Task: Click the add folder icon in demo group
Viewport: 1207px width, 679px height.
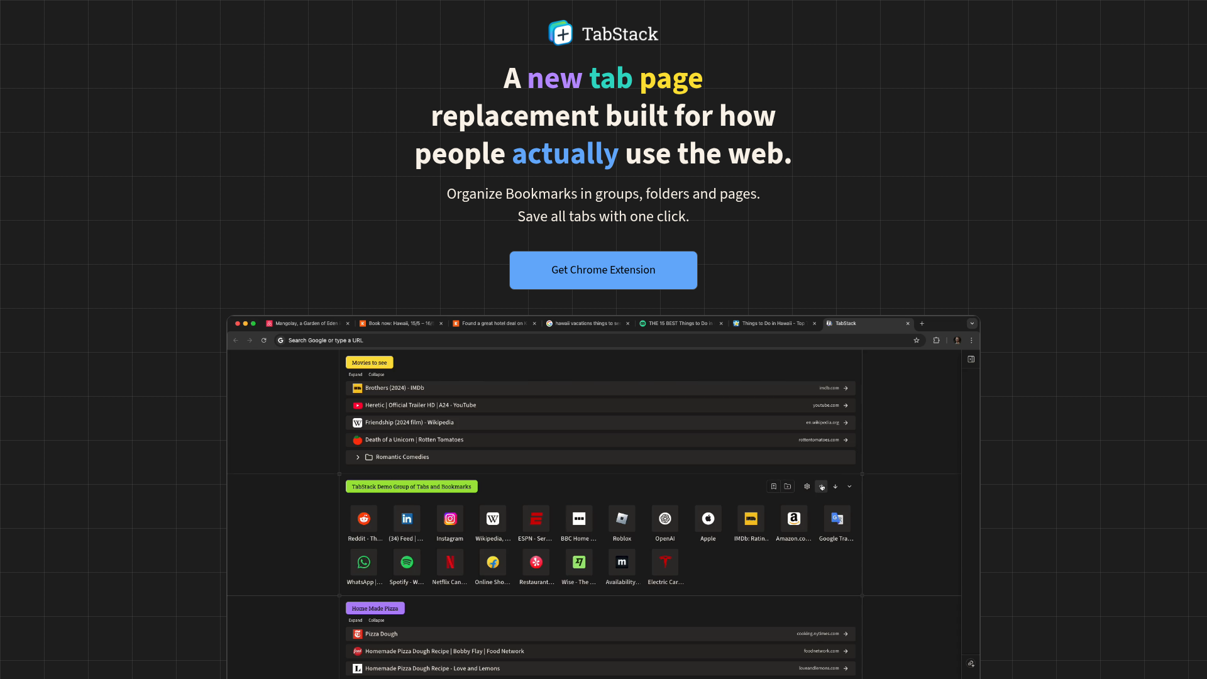Action: (788, 487)
